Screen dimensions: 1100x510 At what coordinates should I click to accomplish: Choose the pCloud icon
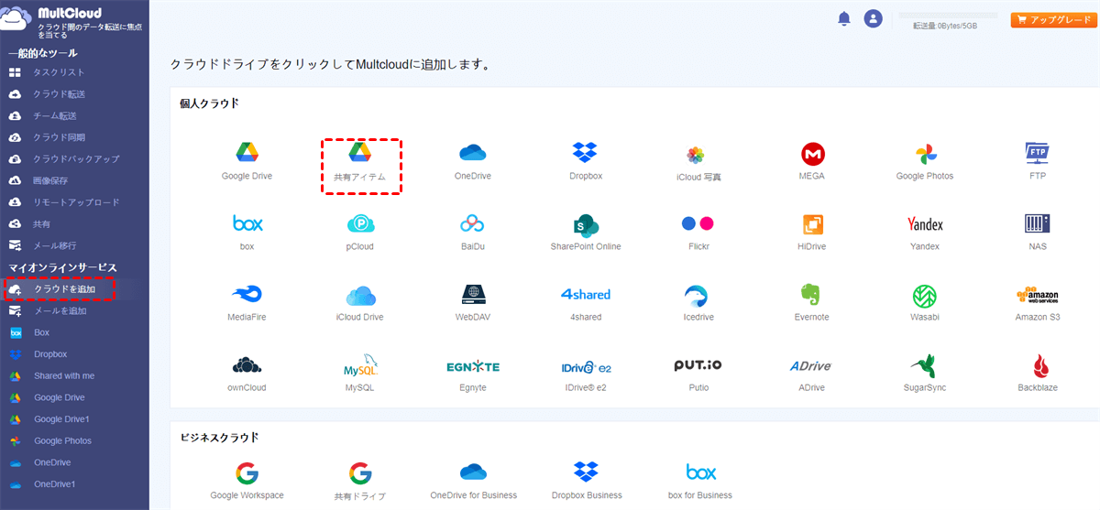(x=359, y=223)
